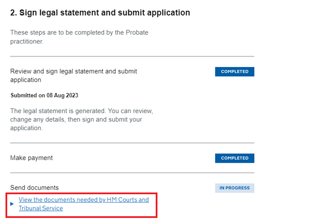This screenshot has width=330, height=220.
Task: Click the Sign legal statement section heading
Action: click(x=104, y=13)
